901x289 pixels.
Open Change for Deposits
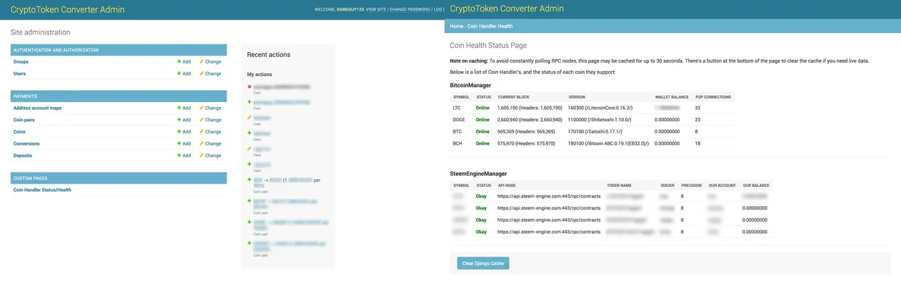coord(210,155)
